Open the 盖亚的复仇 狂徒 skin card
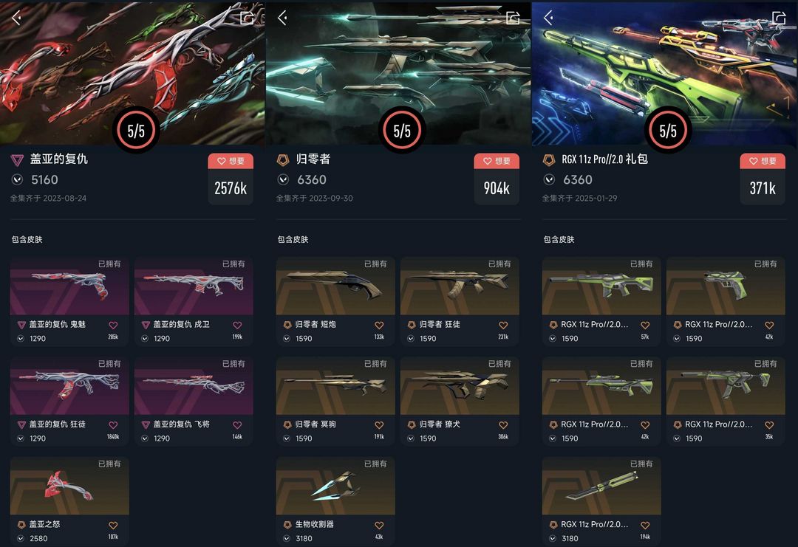This screenshot has width=798, height=547. 69,401
